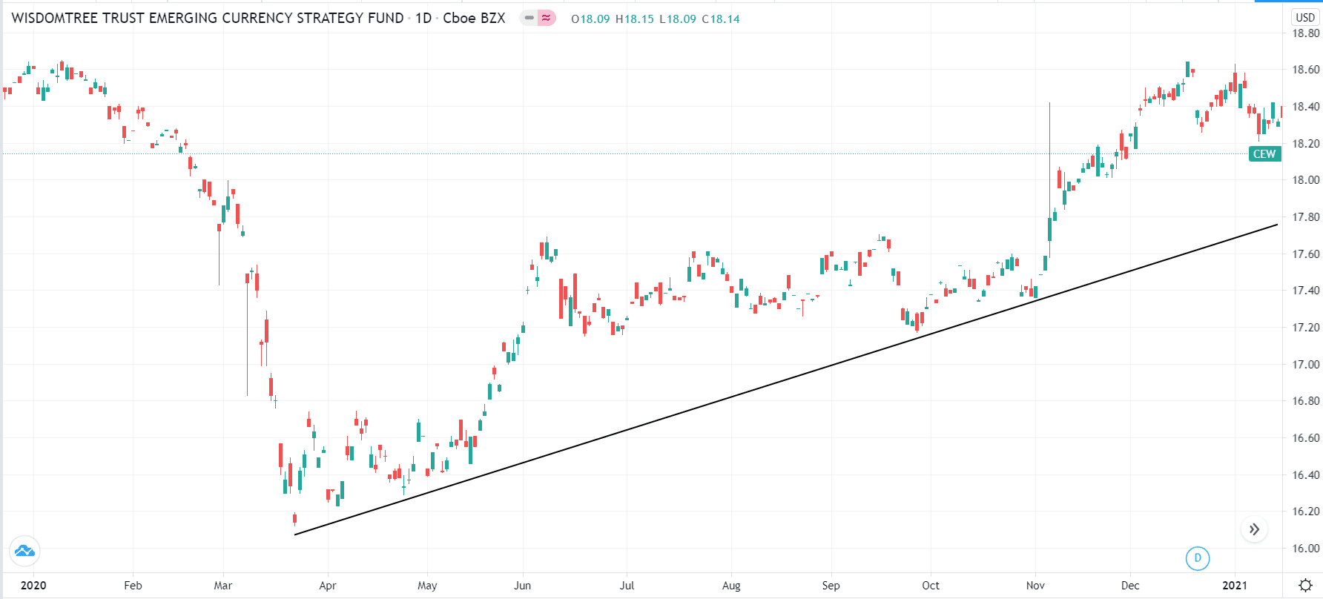Open the USD currency selector

[1305, 17]
